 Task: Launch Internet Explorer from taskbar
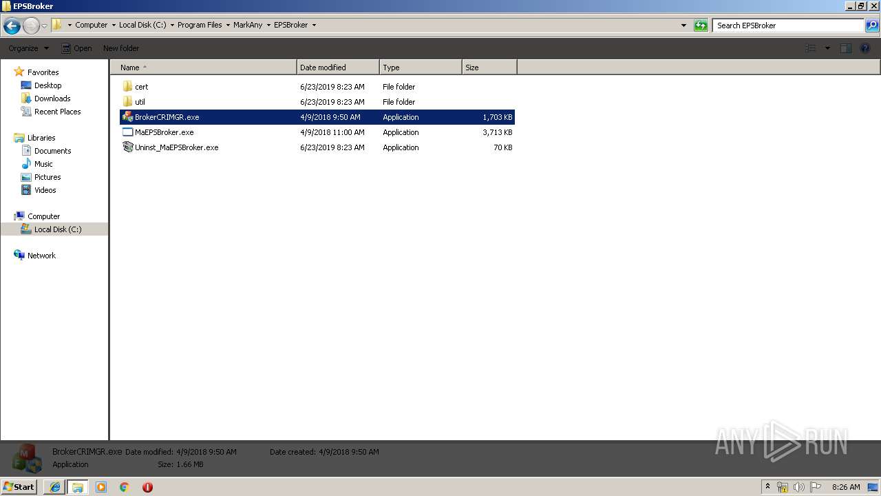tap(55, 487)
